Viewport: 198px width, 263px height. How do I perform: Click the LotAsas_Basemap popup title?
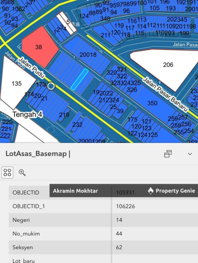pyautogui.click(x=36, y=153)
